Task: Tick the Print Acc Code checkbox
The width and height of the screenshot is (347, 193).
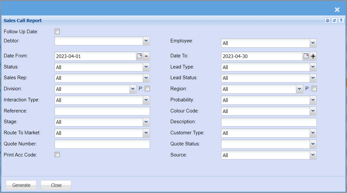Action: pos(57,155)
